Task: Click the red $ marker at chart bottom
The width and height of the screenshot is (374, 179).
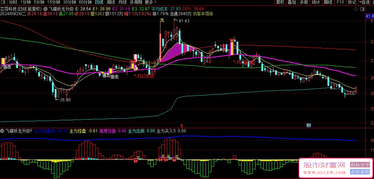Action: [181, 125]
